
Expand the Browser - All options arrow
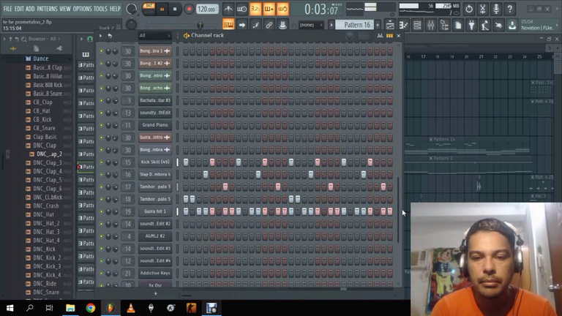click(4, 39)
